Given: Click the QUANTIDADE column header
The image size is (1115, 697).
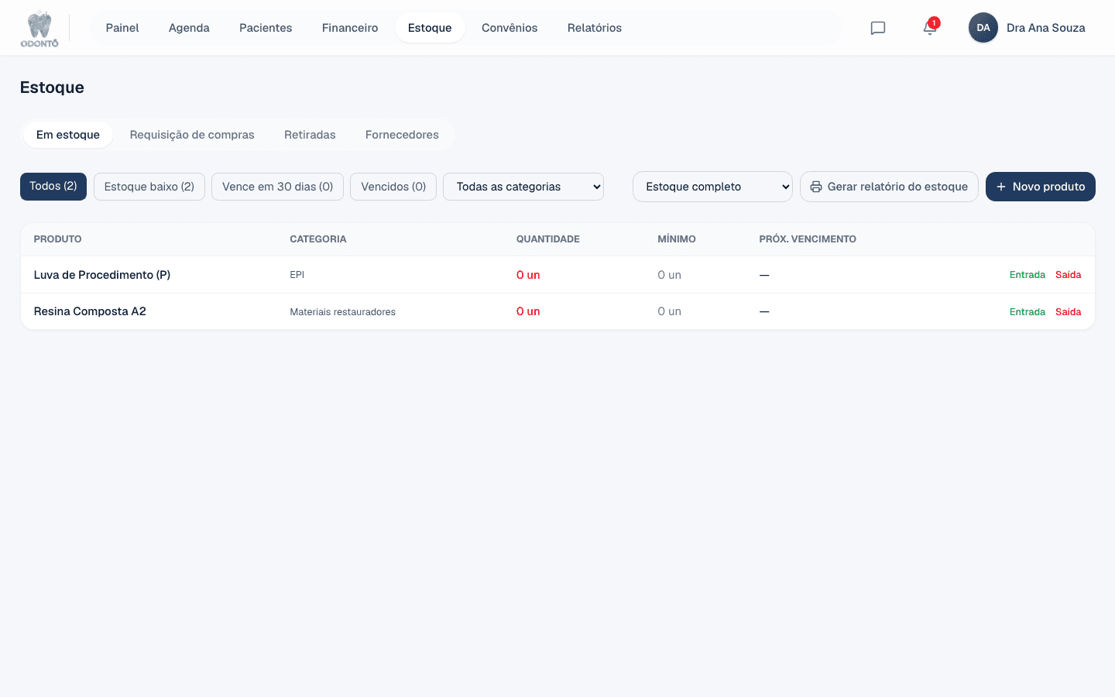Looking at the screenshot, I should (x=548, y=239).
